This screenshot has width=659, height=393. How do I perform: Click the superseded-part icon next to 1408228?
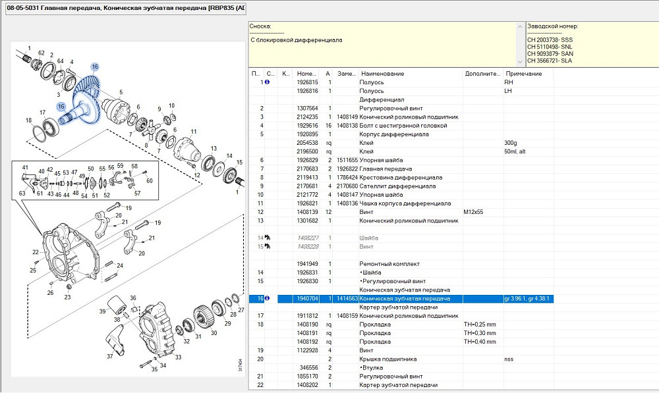268,247
